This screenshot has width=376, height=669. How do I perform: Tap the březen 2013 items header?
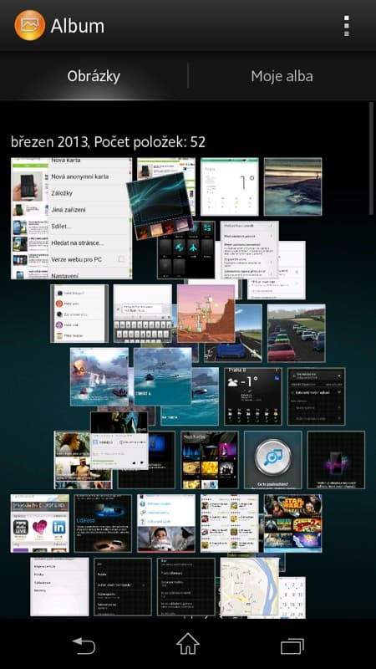(x=109, y=142)
